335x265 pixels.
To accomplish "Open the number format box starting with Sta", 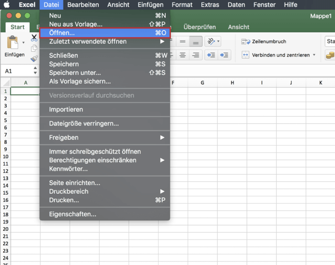I will click(x=330, y=41).
